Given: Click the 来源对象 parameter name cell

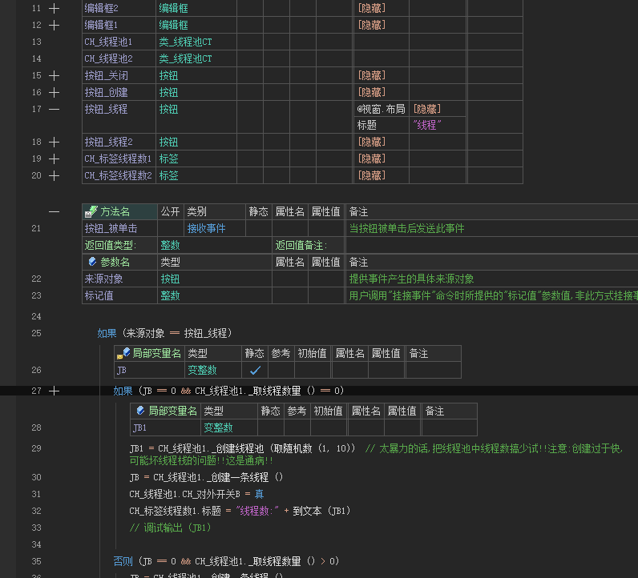Looking at the screenshot, I should pos(104,279).
